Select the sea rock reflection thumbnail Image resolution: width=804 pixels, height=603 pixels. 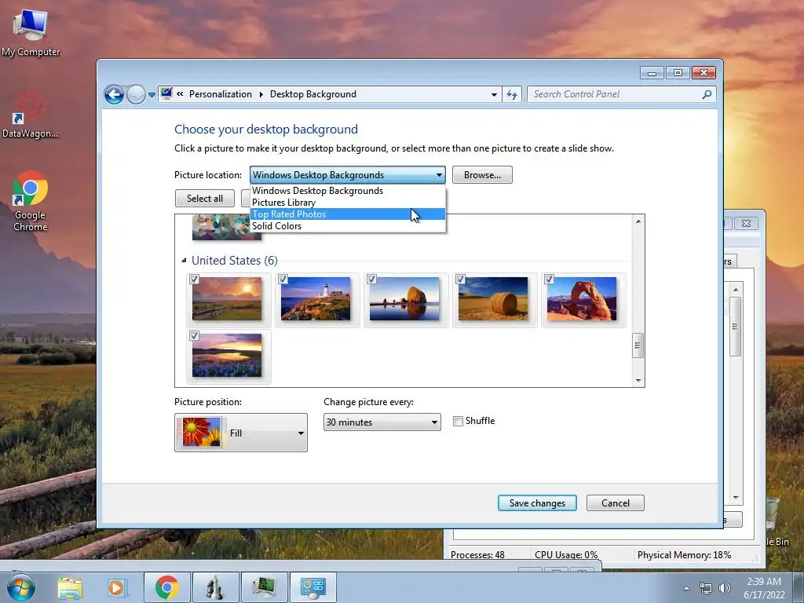coord(404,299)
